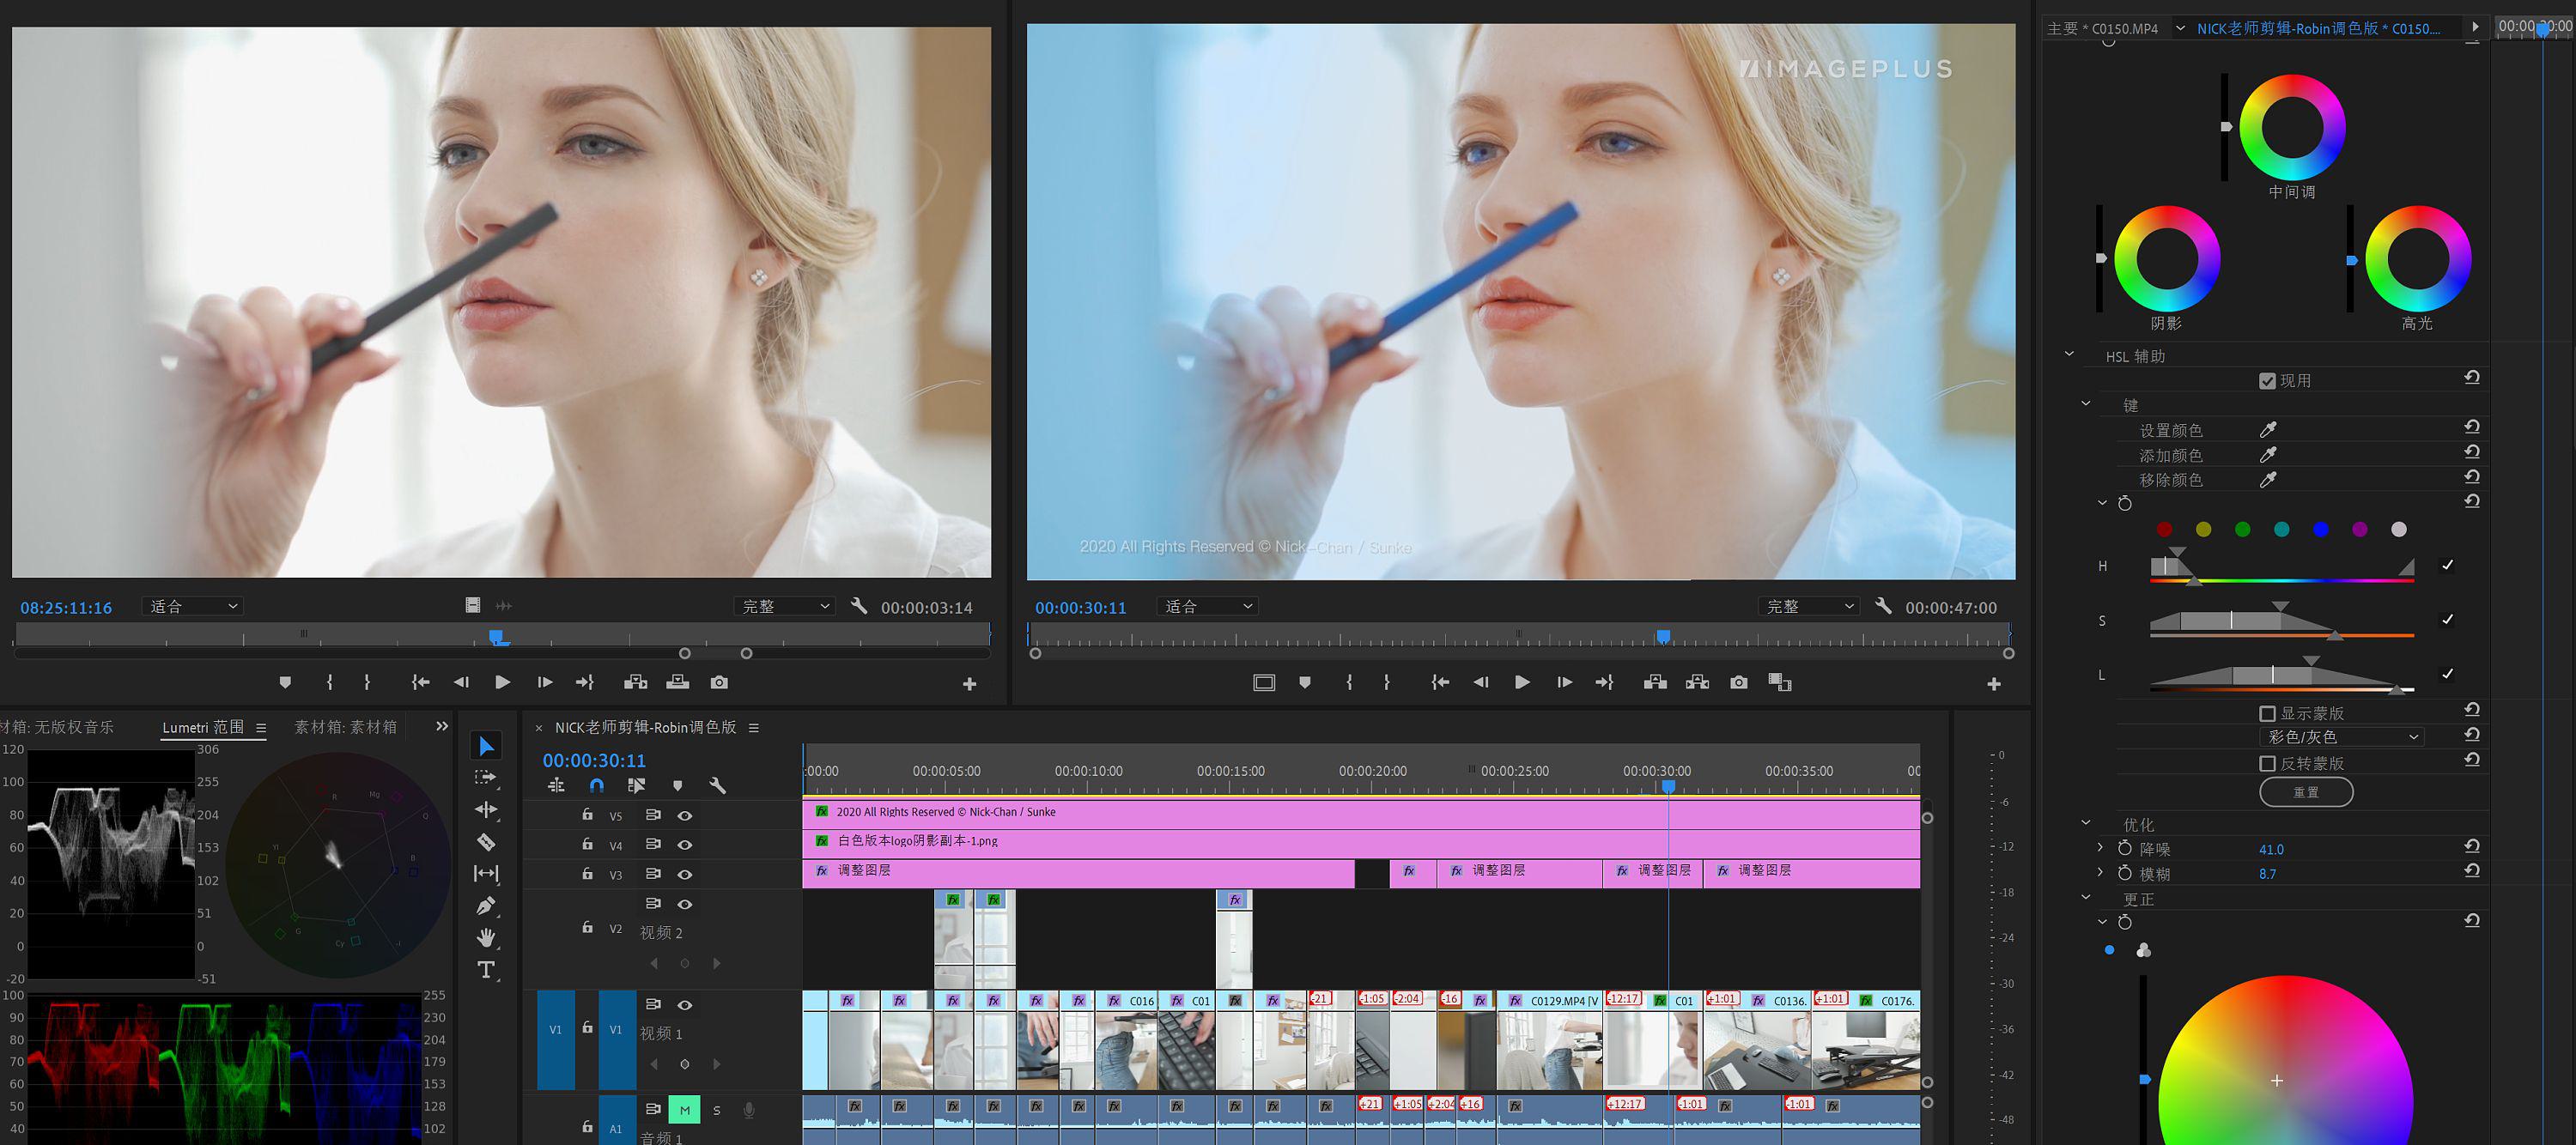Enable the 反转蒙版 checkbox
Screen dimensions: 2576x1145
point(2268,763)
